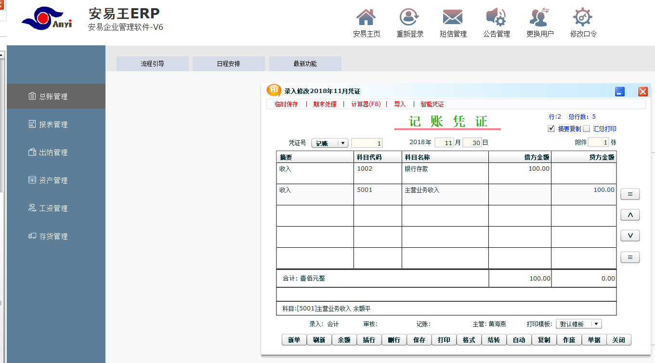Viewport: 655px width, 363px height.
Task: Select the account code cell 1002
Action: [x=378, y=174]
